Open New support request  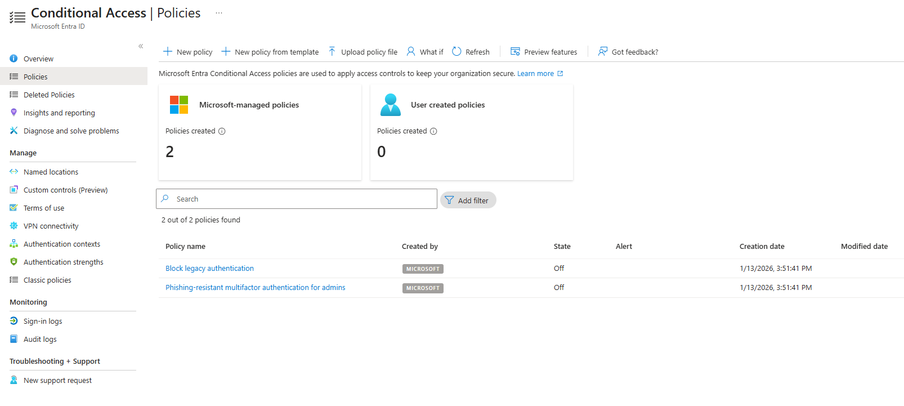coord(57,380)
